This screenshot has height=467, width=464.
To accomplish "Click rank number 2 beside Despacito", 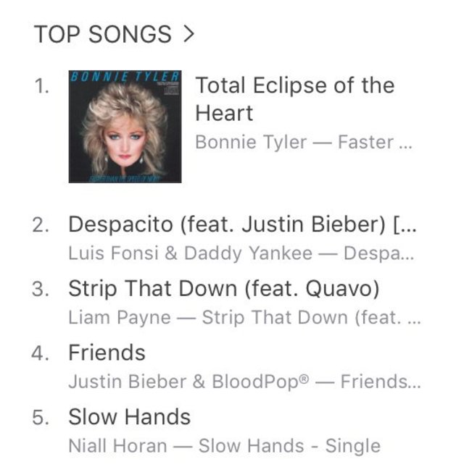I will pos(41,225).
